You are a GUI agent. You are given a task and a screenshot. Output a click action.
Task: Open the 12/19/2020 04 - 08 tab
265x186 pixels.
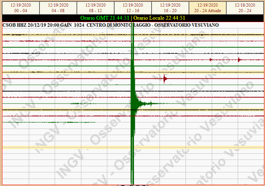point(58,8)
